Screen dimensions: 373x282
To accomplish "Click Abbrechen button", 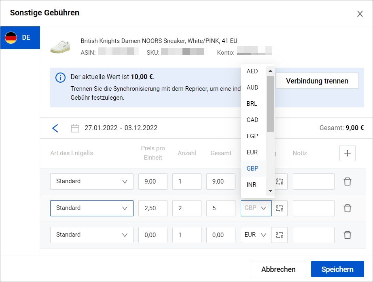I will point(278,269).
